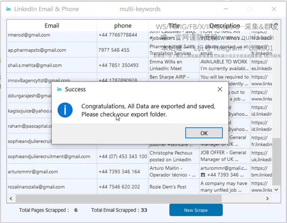287x223 pixels.
Task: Click title cell Pharmaceutical Sales Translation Services
Action: coord(174,50)
